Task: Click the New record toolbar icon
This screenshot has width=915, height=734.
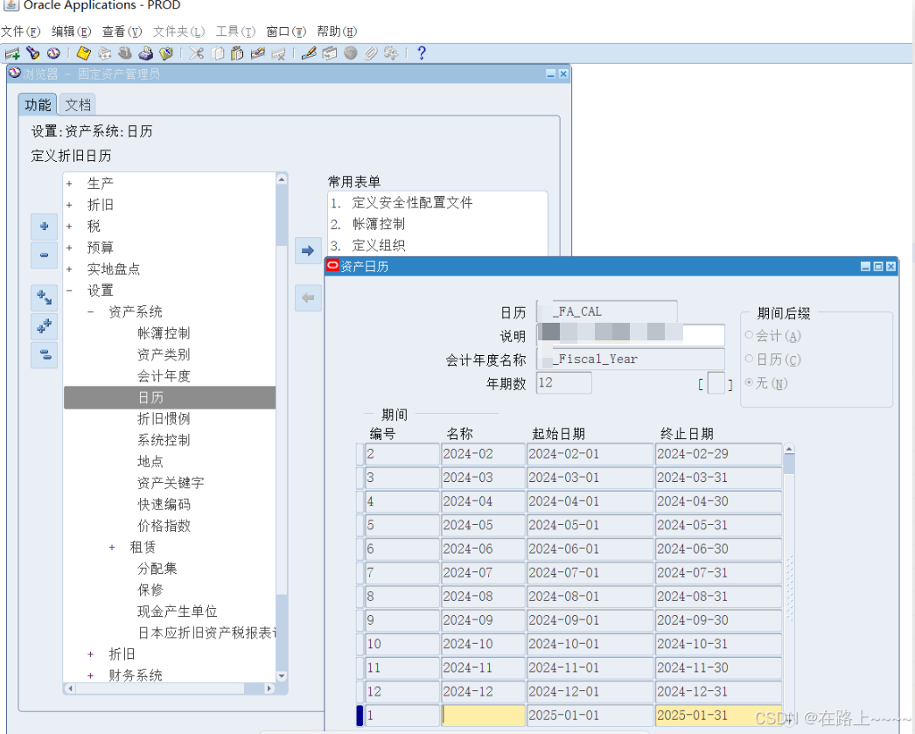Action: click(x=12, y=53)
